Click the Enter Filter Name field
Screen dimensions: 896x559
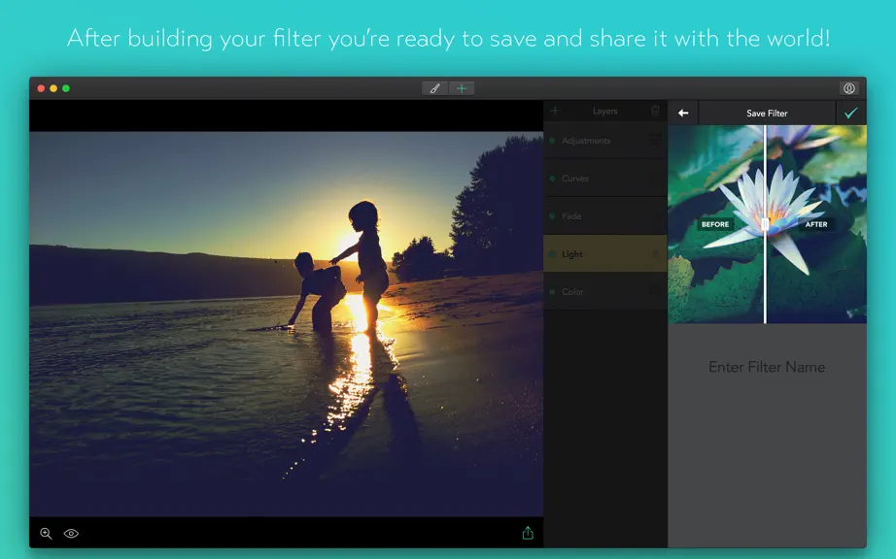pos(767,367)
